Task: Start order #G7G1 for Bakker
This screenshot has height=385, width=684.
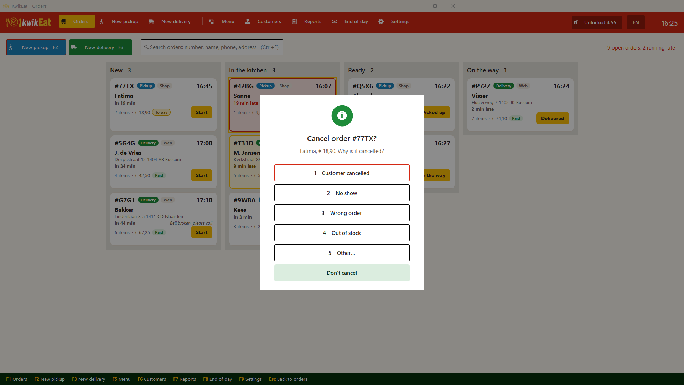Action: (202, 232)
